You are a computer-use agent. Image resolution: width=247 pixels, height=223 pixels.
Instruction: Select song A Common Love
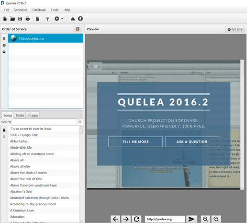click(44, 211)
